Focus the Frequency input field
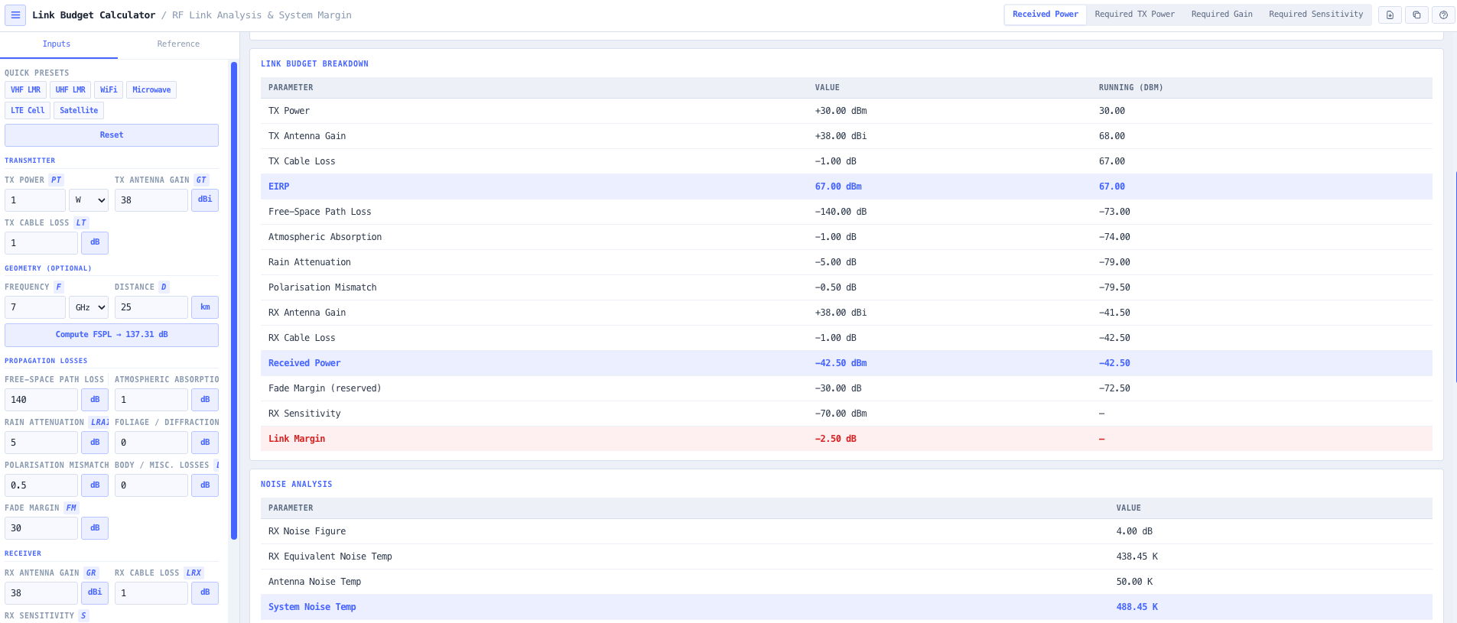Image resolution: width=1457 pixels, height=623 pixels. click(x=35, y=307)
